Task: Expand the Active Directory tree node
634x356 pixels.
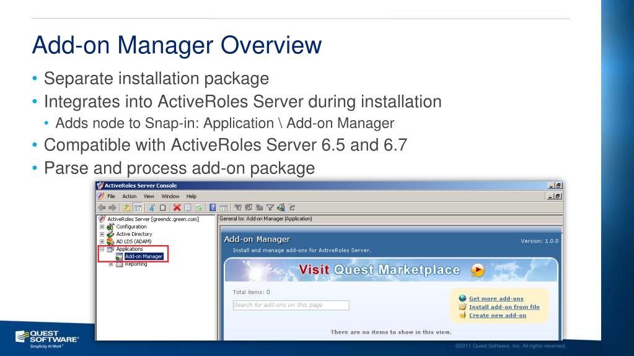Action: click(102, 235)
